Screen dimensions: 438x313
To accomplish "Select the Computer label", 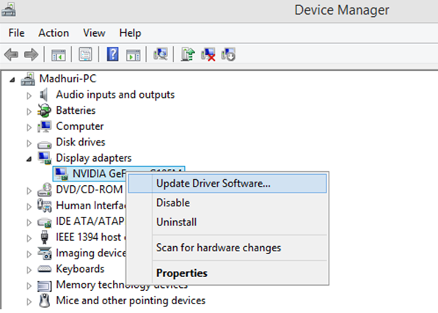I will pyautogui.click(x=80, y=126).
